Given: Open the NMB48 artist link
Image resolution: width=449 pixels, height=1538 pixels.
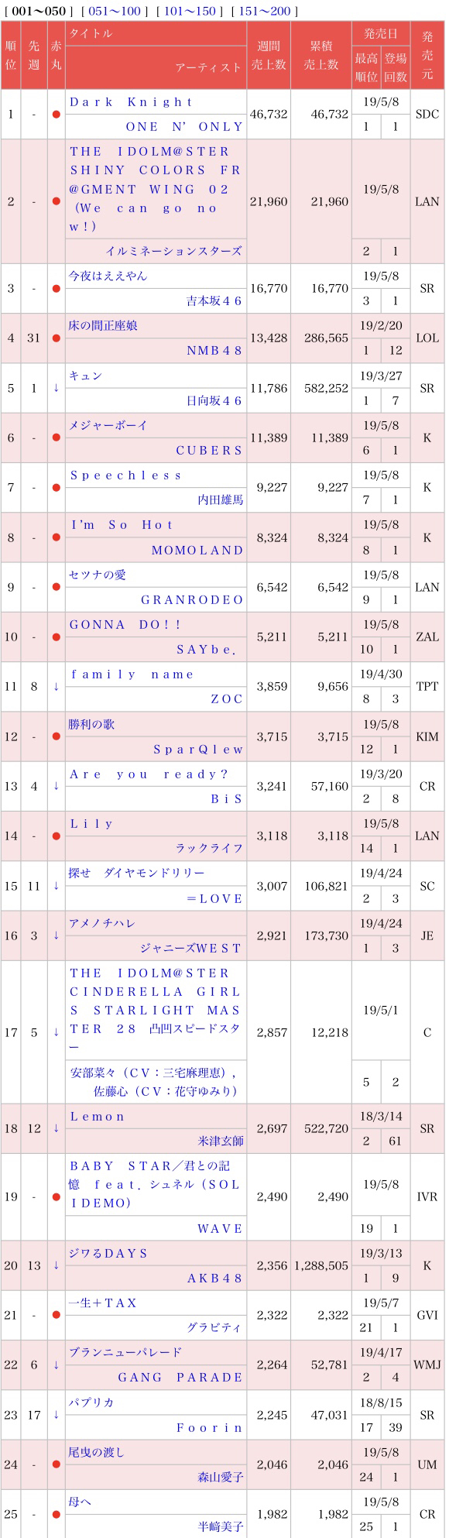Looking at the screenshot, I should tap(215, 351).
